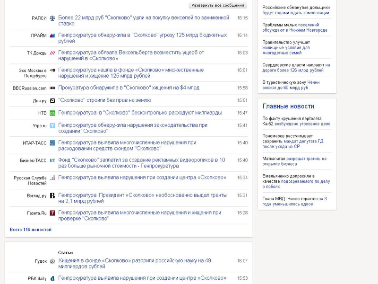The height and width of the screenshot is (284, 378).
Task: Open headline бесконтрольно расходуют миллиарды
Action: click(x=140, y=113)
